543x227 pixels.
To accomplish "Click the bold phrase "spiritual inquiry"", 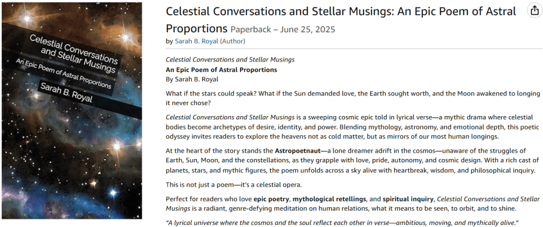I will click(x=408, y=199).
